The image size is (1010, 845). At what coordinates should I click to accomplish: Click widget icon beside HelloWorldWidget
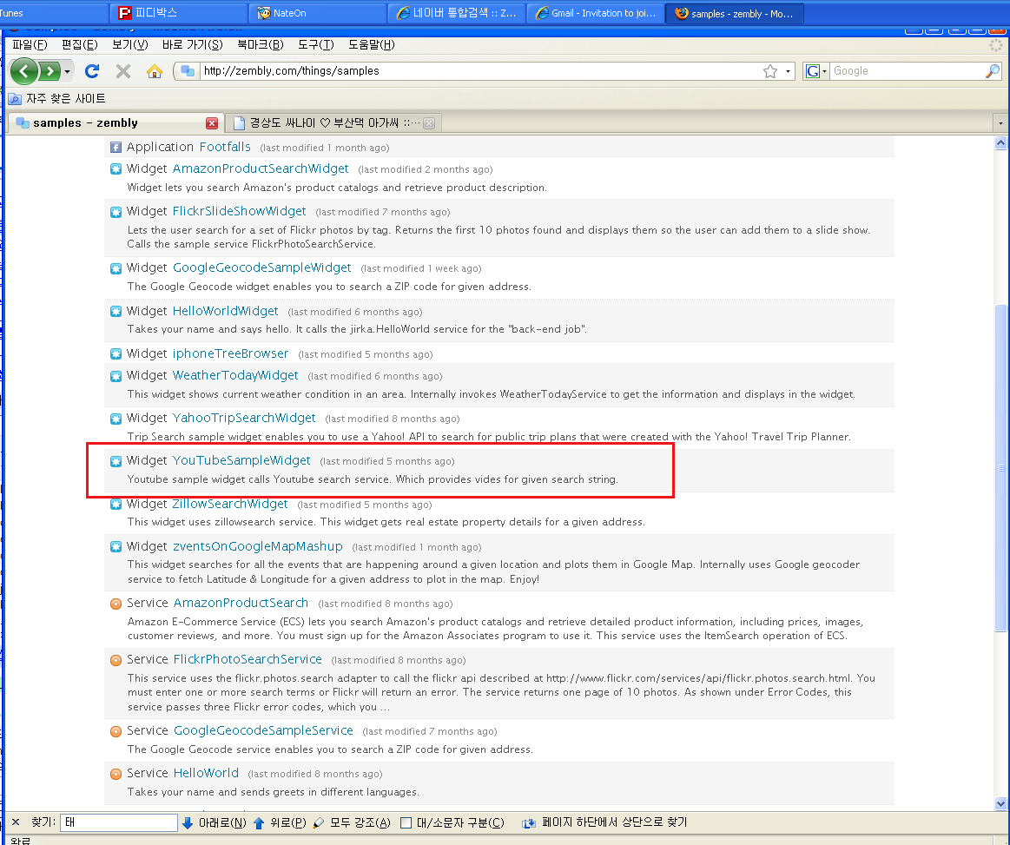116,312
